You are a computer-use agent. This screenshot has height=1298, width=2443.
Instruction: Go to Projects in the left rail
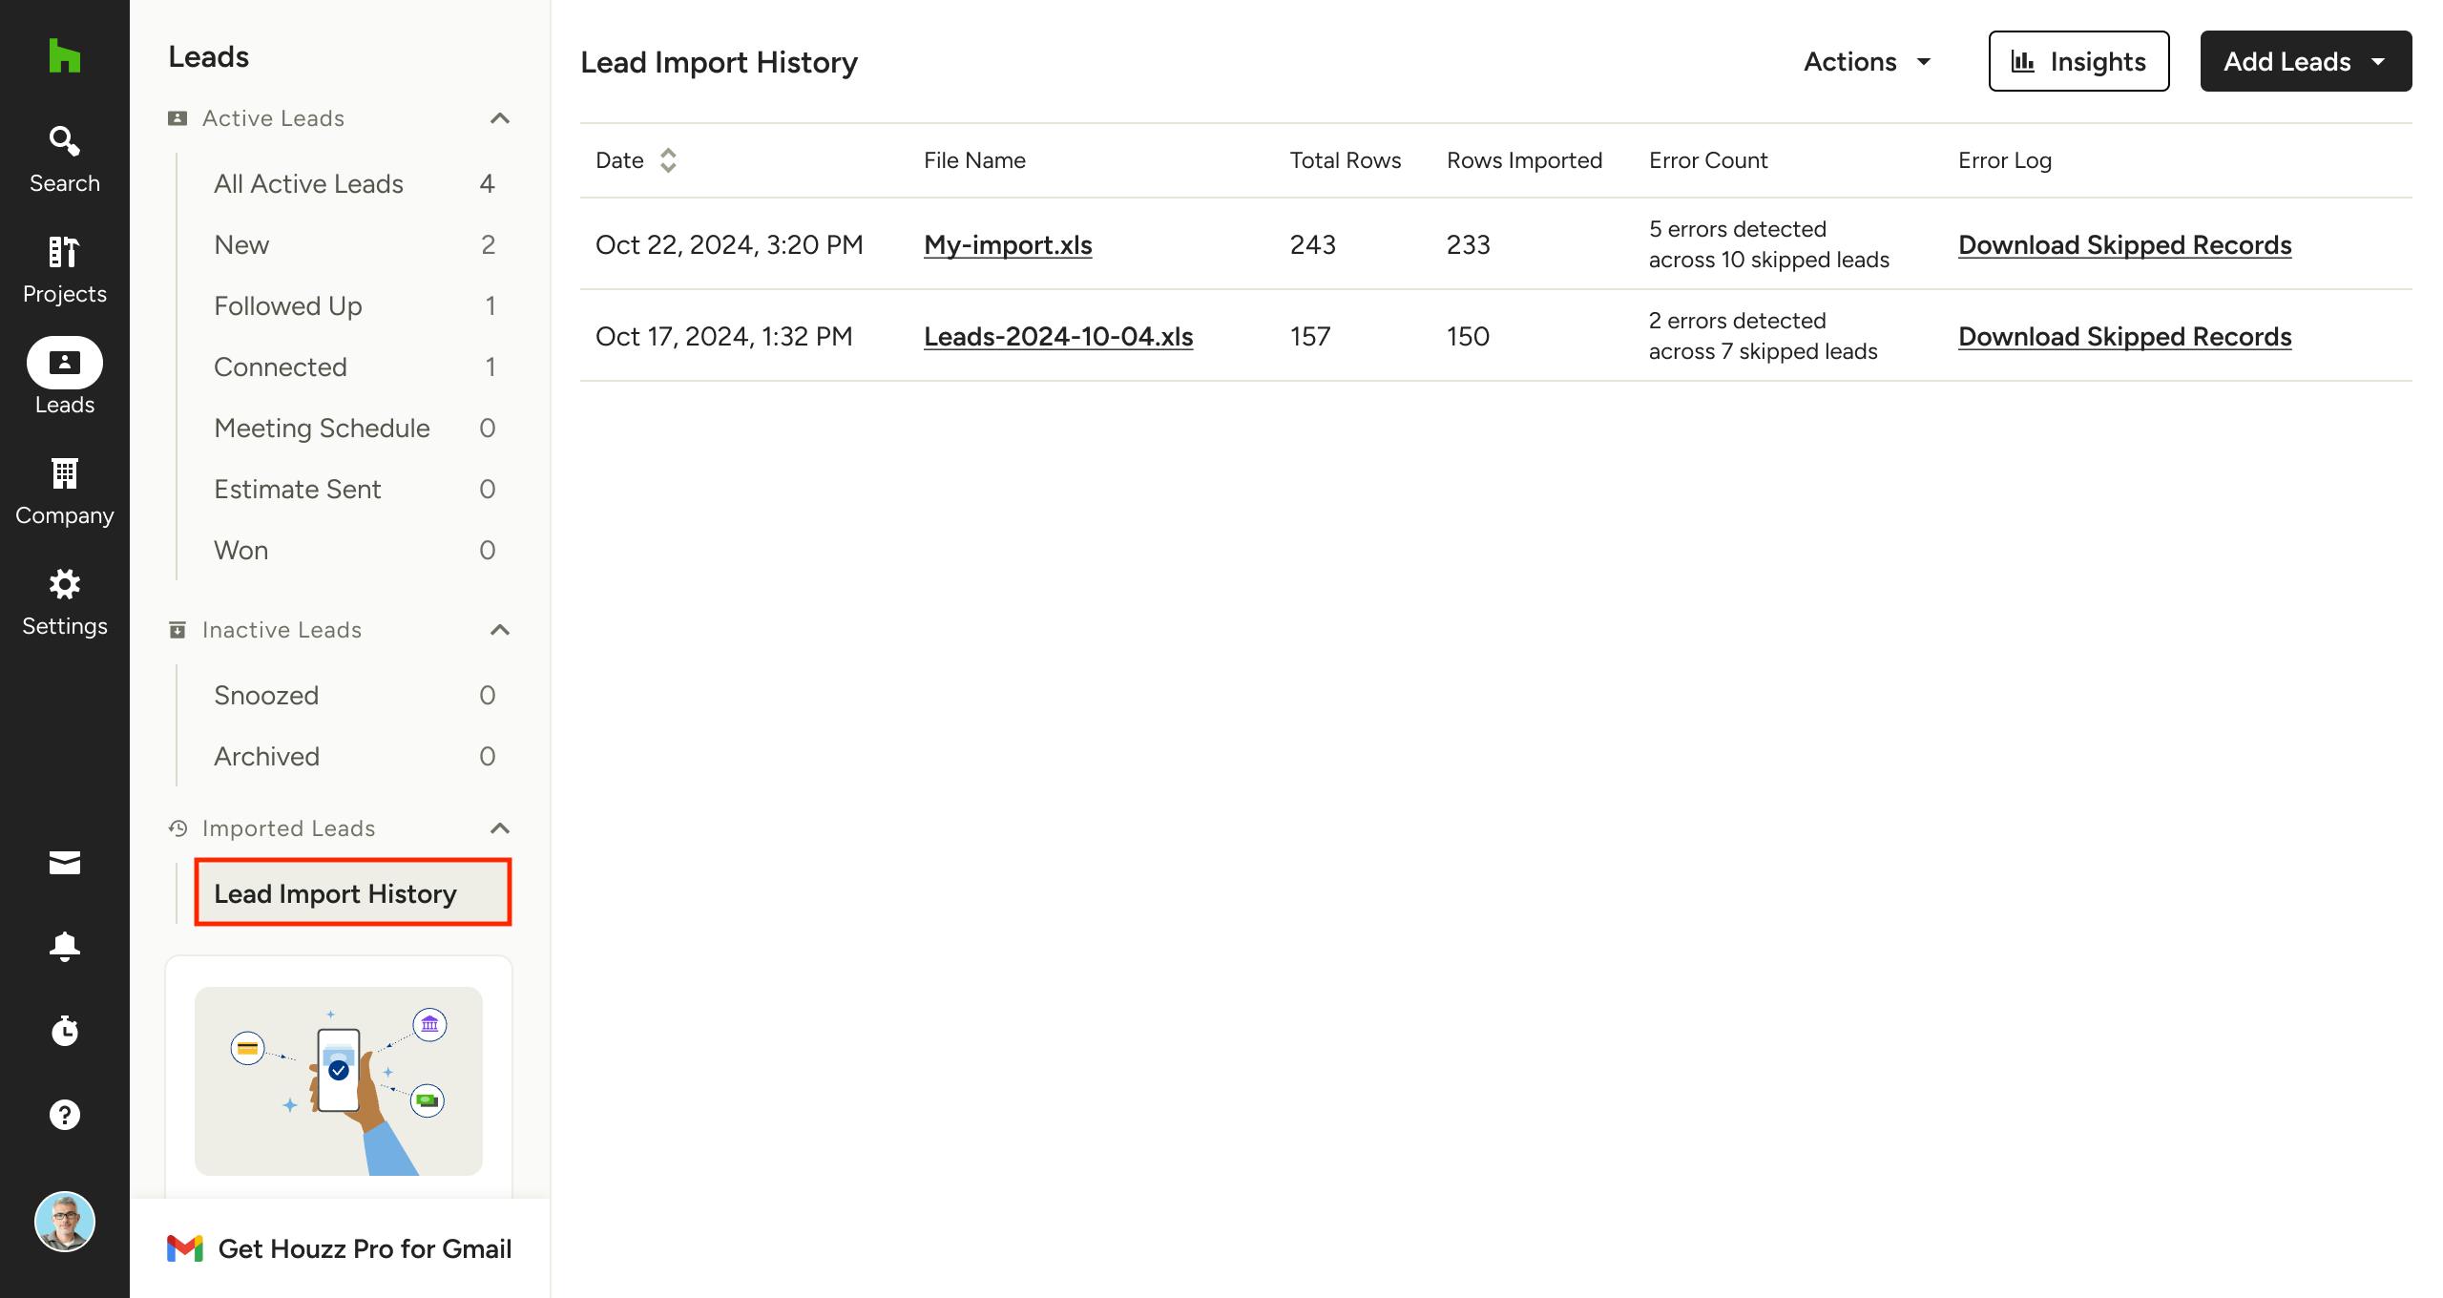click(64, 270)
